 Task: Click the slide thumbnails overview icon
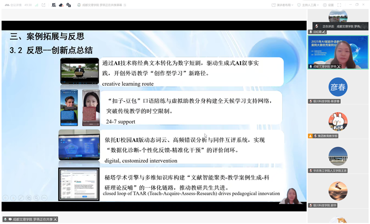29,198
